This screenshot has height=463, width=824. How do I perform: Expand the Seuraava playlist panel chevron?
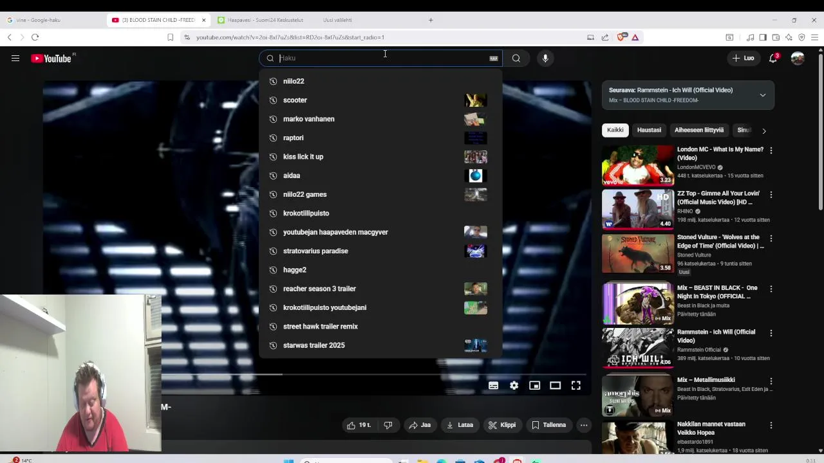pyautogui.click(x=763, y=95)
